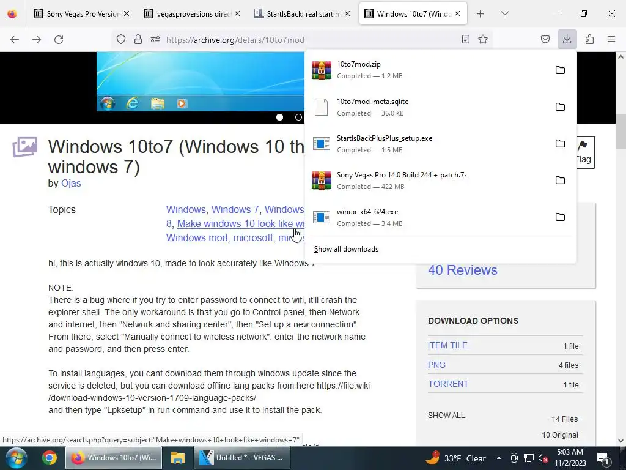
Task: Show winrar-x64-624.exe in its folder
Action: pos(560,217)
